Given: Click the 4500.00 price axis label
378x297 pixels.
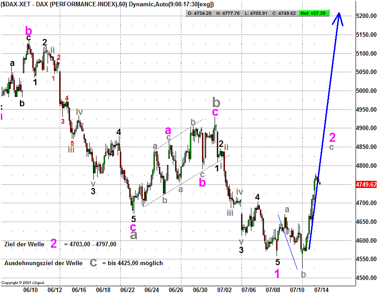Looking at the screenshot, I should 365,278.
